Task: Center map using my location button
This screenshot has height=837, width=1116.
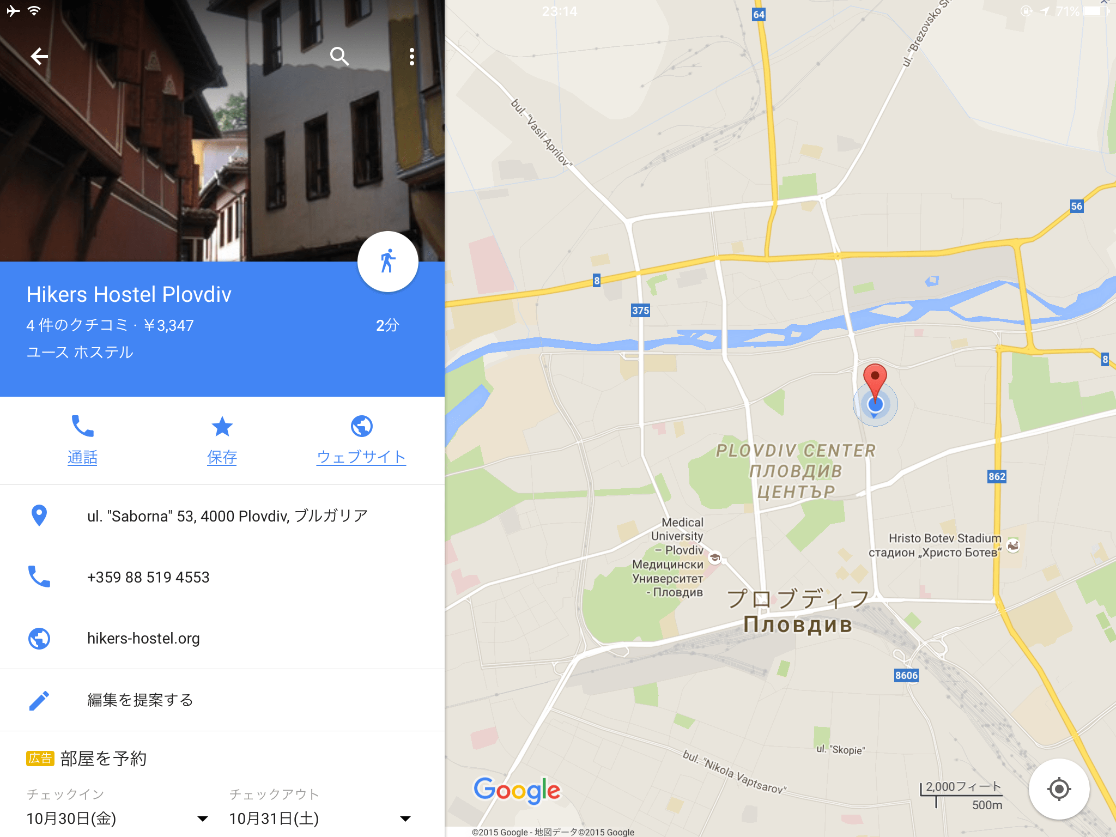Action: [x=1059, y=789]
